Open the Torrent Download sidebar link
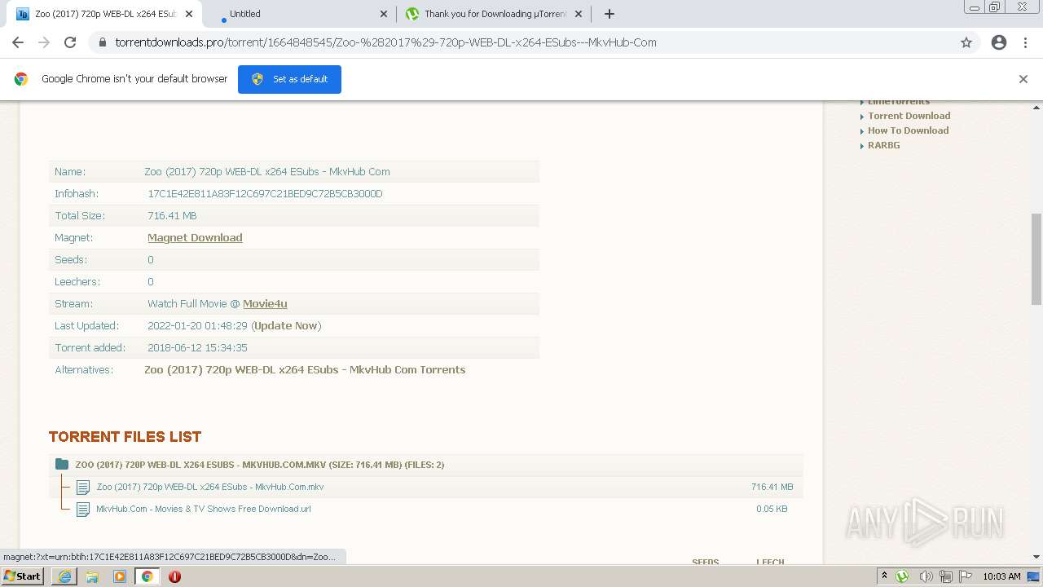Image resolution: width=1043 pixels, height=587 pixels. [x=909, y=116]
